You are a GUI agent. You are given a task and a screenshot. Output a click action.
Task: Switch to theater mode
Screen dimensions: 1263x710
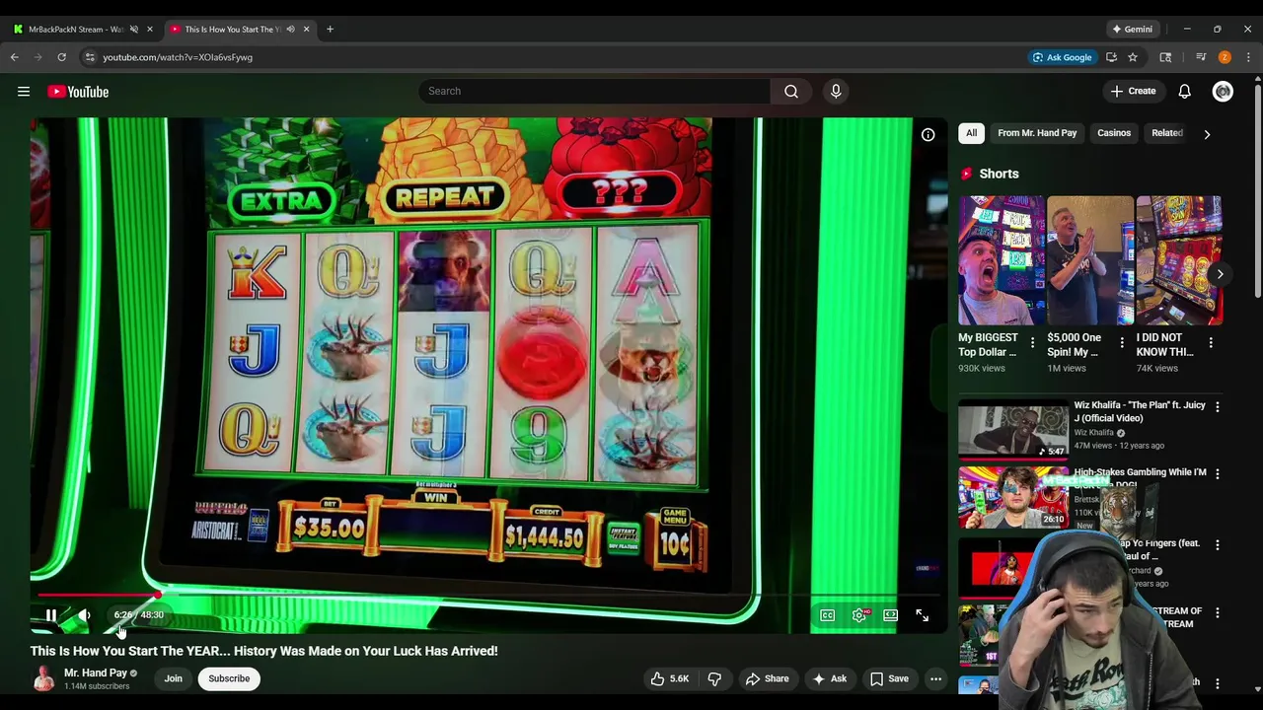click(891, 615)
